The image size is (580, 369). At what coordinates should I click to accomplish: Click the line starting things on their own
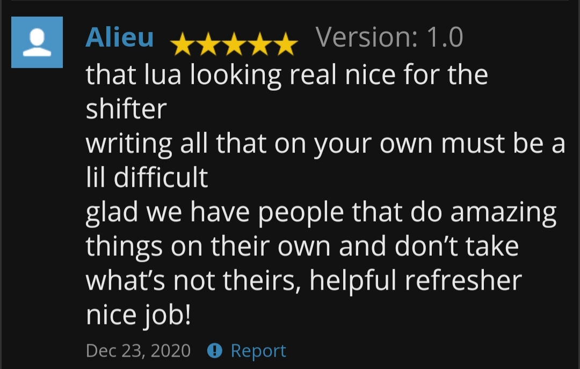(302, 246)
